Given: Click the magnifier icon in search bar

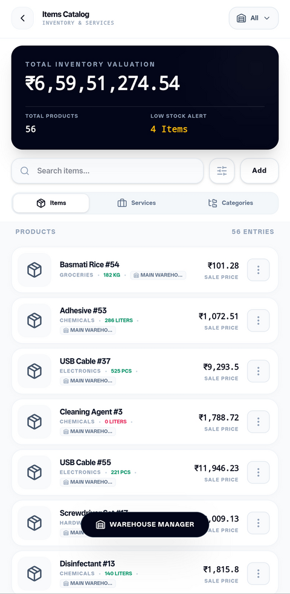Looking at the screenshot, I should click(25, 171).
